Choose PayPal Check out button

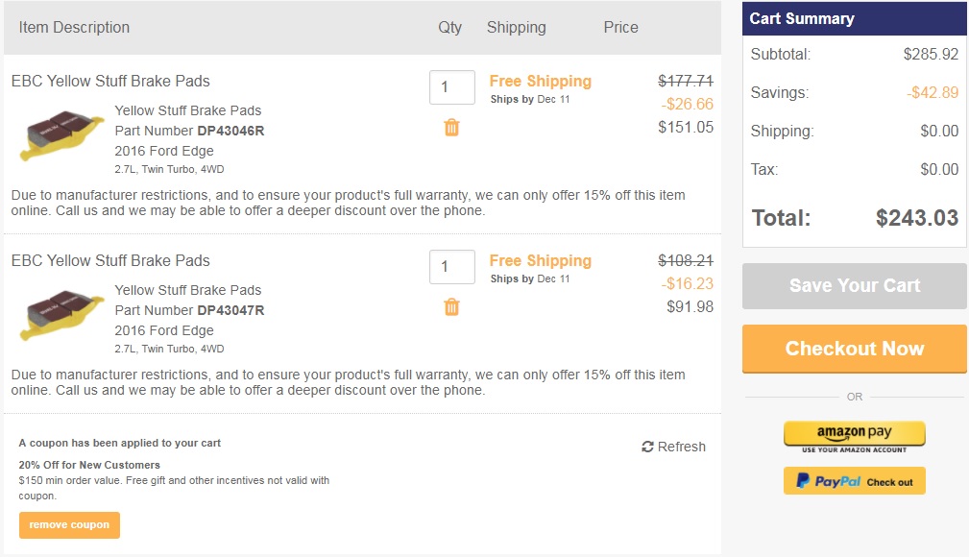pos(854,481)
